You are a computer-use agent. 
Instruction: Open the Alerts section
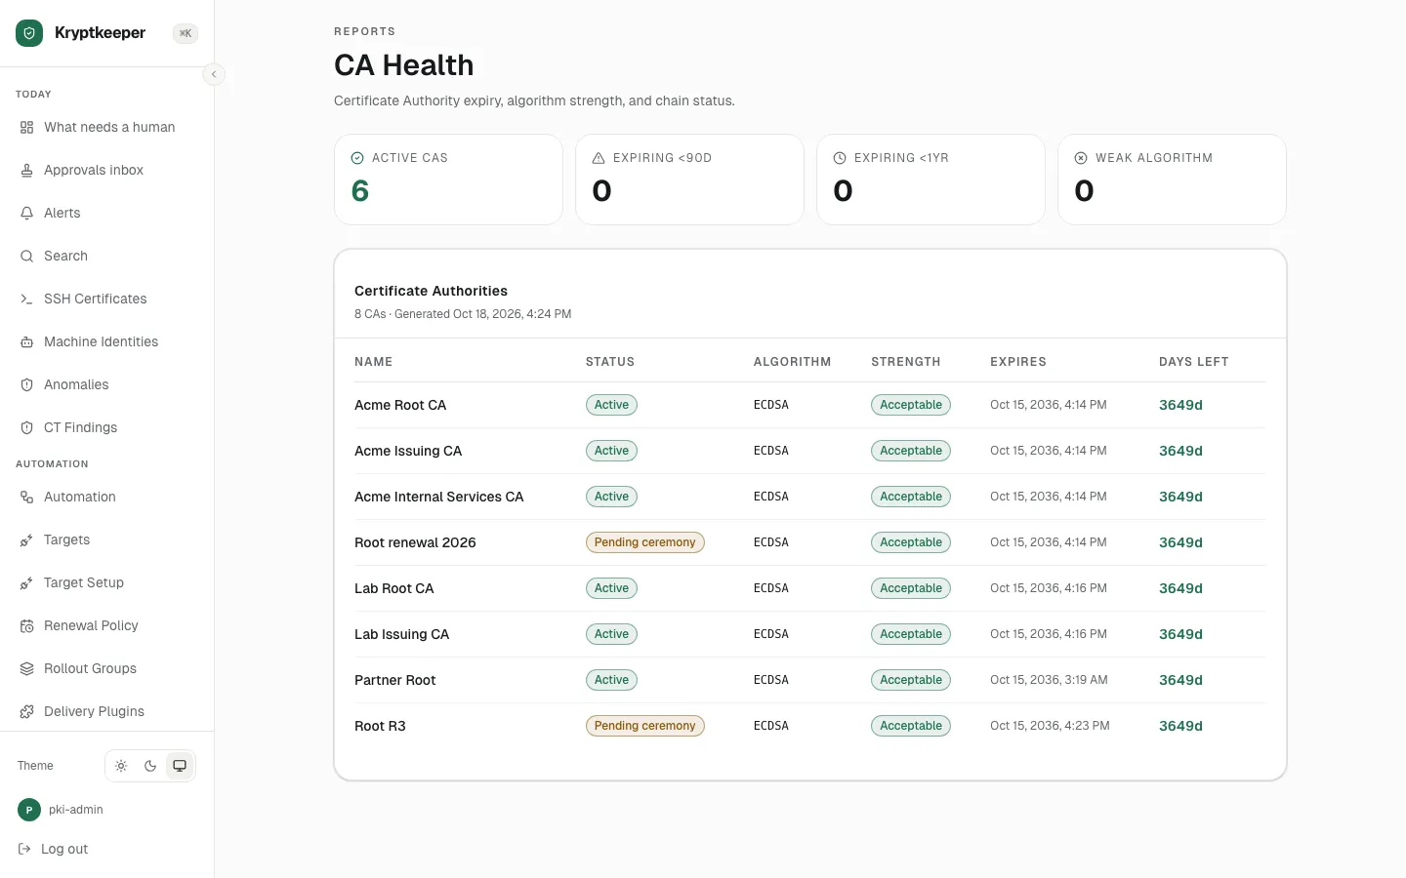62,214
